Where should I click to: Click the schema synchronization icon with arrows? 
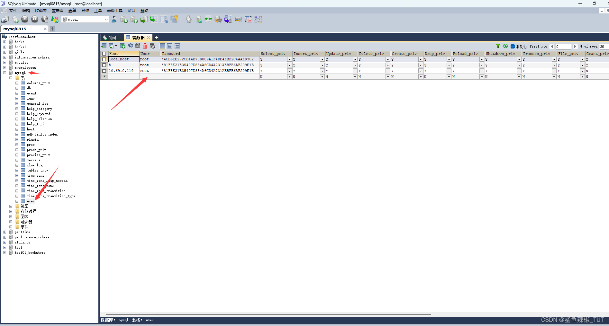click(x=208, y=19)
